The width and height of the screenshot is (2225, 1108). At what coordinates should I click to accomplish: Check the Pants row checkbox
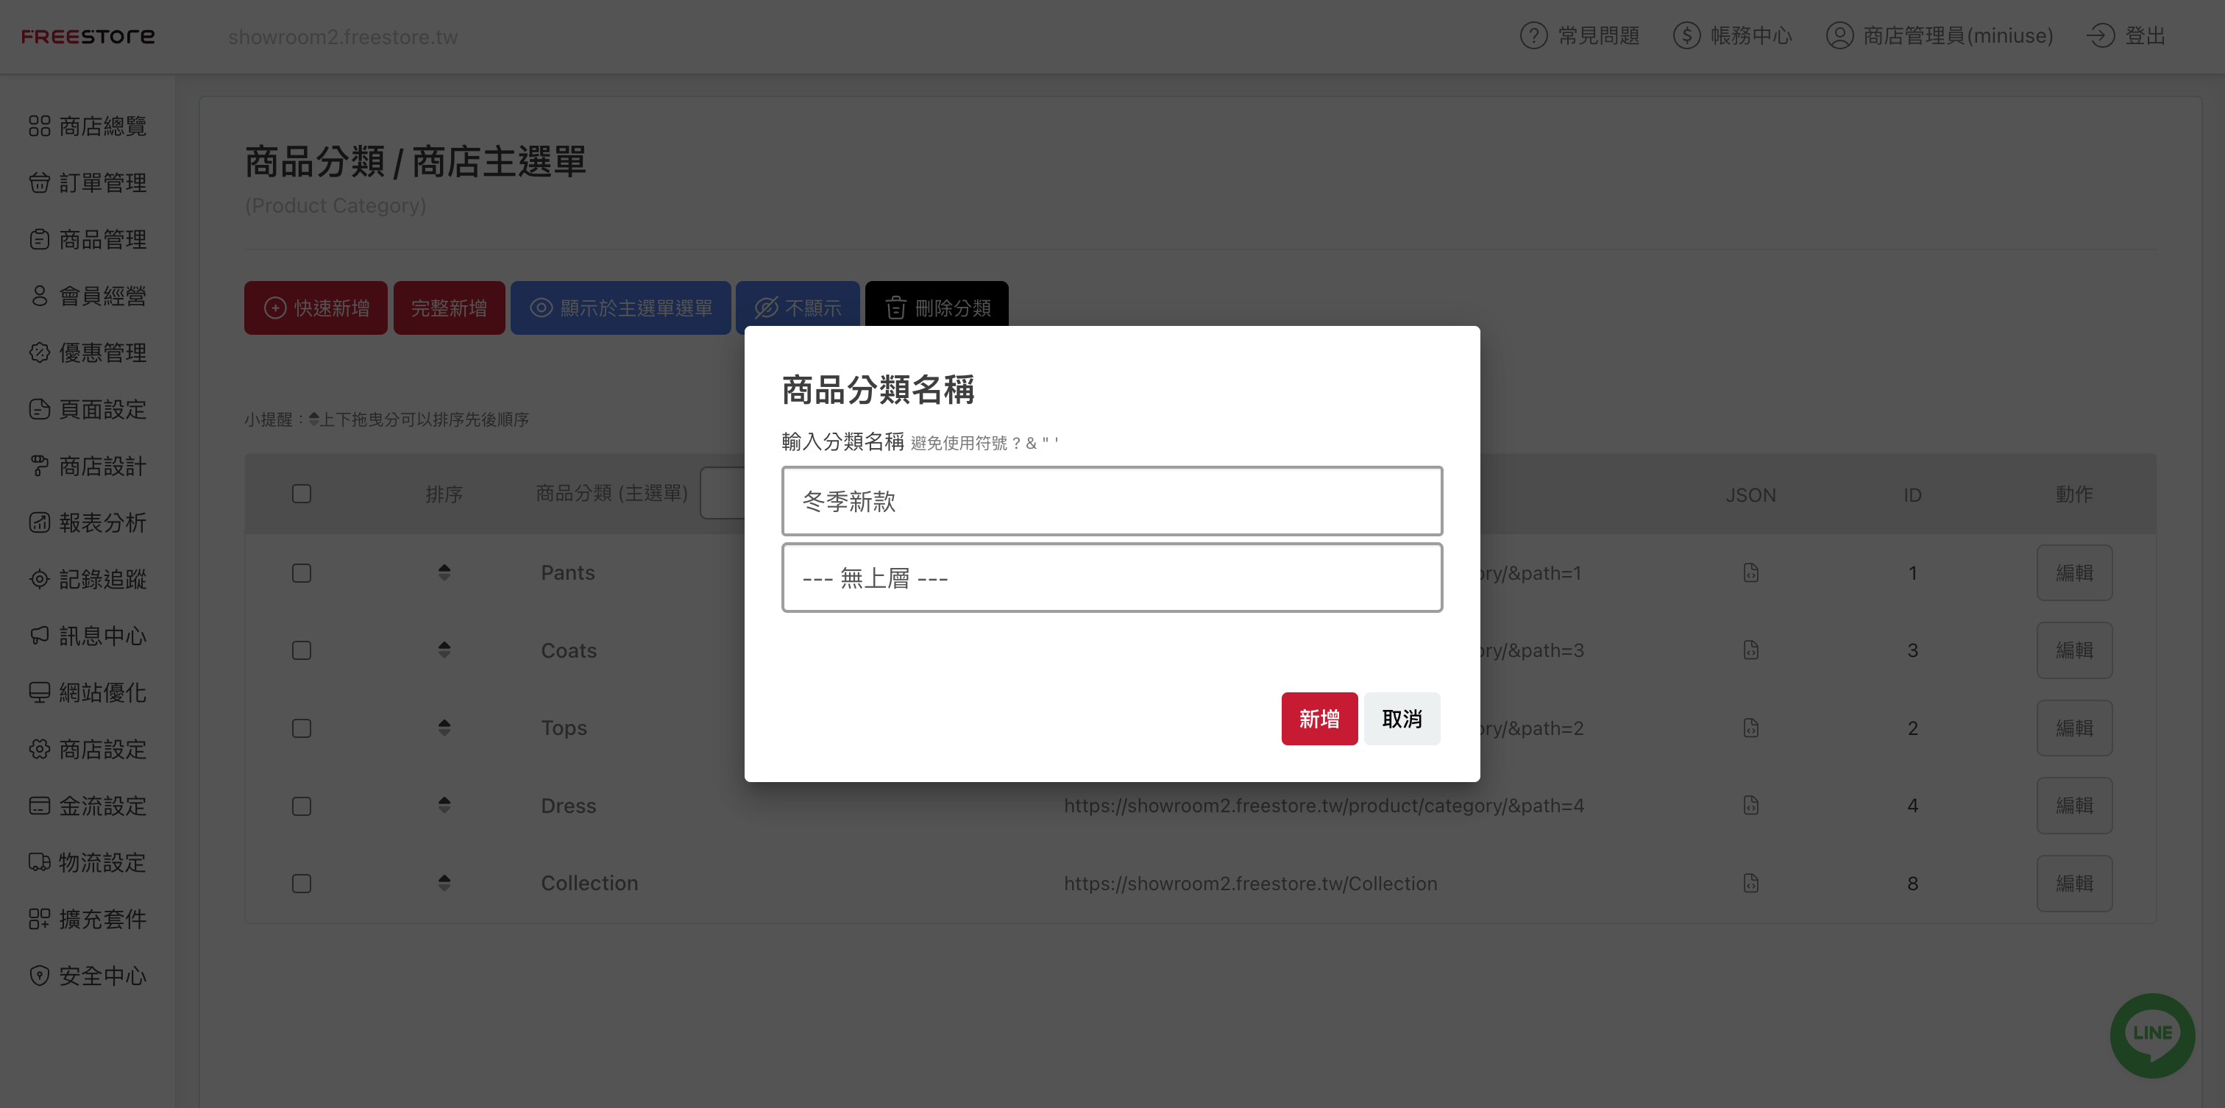(302, 573)
